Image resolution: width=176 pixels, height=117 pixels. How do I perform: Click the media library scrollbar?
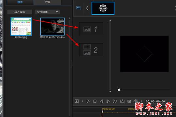[x=69, y=67]
